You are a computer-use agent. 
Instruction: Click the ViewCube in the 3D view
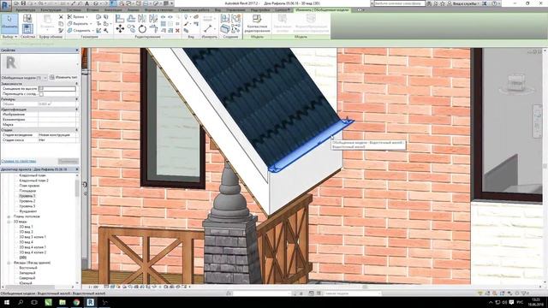[515, 82]
